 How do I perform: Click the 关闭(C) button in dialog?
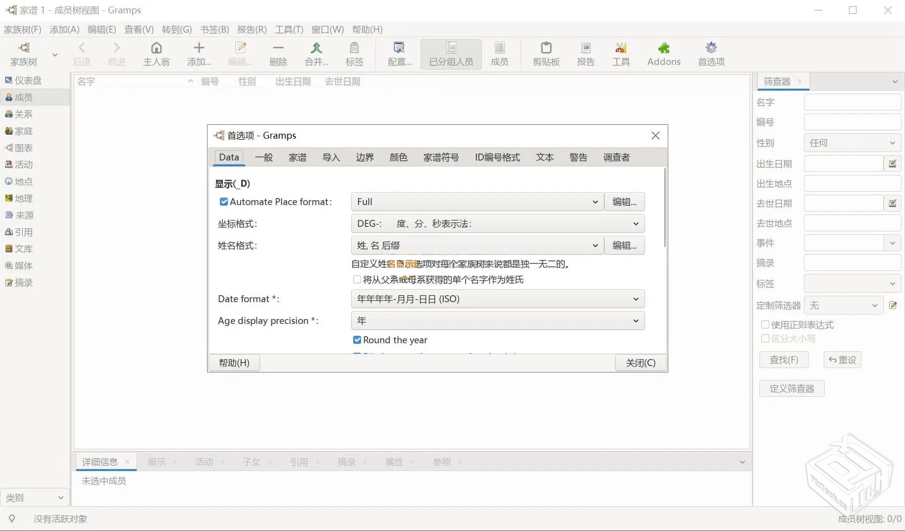[x=640, y=363]
